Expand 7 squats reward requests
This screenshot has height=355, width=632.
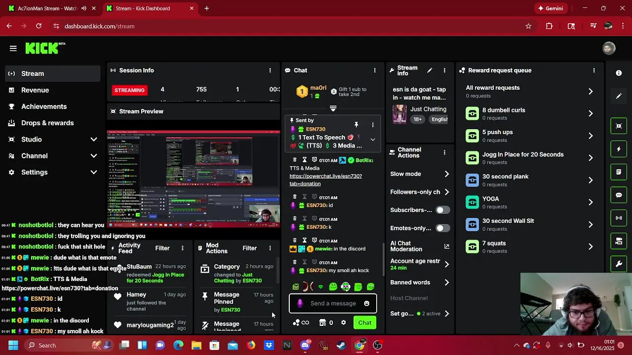tap(591, 247)
